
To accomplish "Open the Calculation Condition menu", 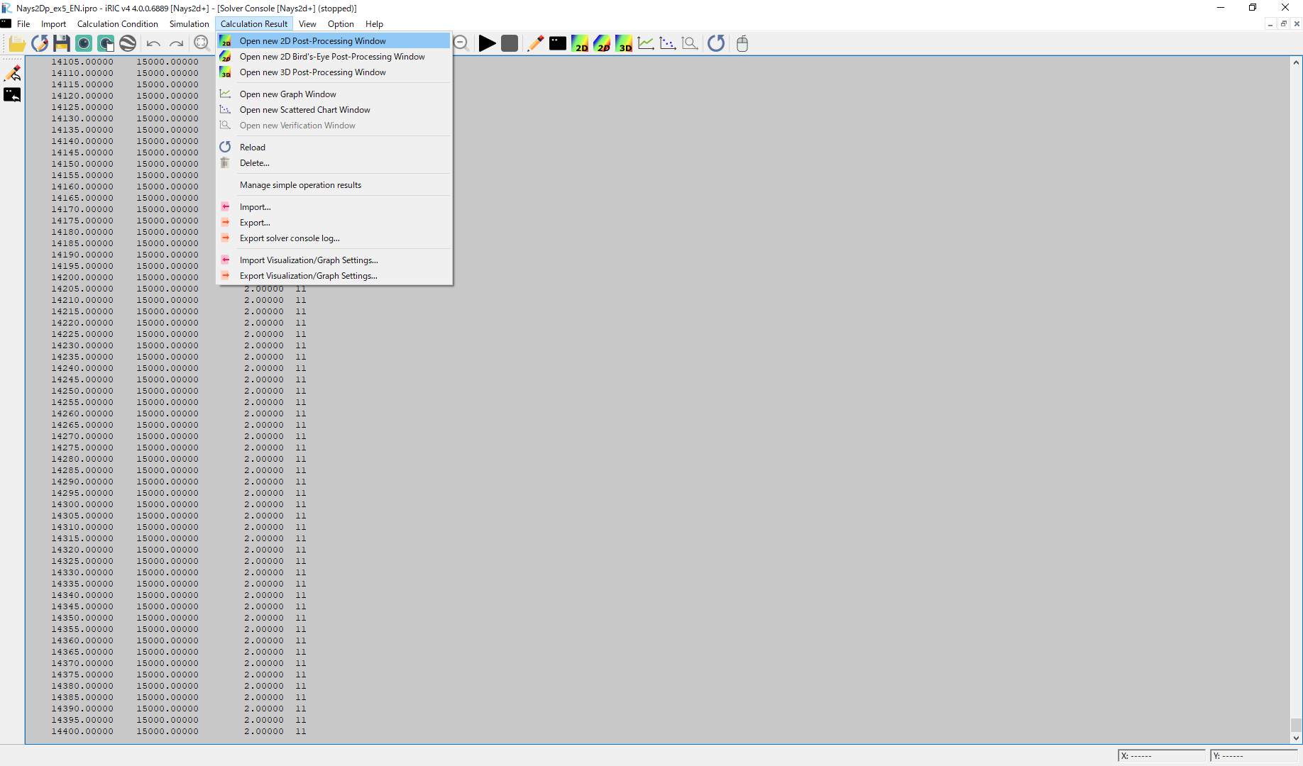I will click(118, 23).
